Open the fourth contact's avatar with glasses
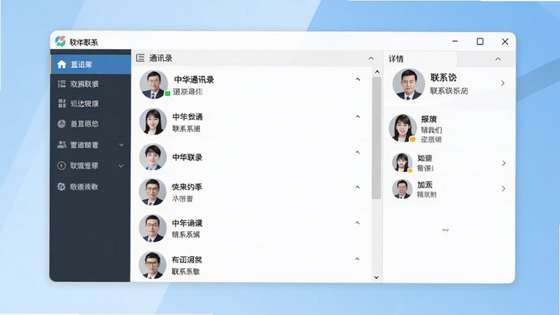Image resolution: width=560 pixels, height=315 pixels. pos(153,192)
